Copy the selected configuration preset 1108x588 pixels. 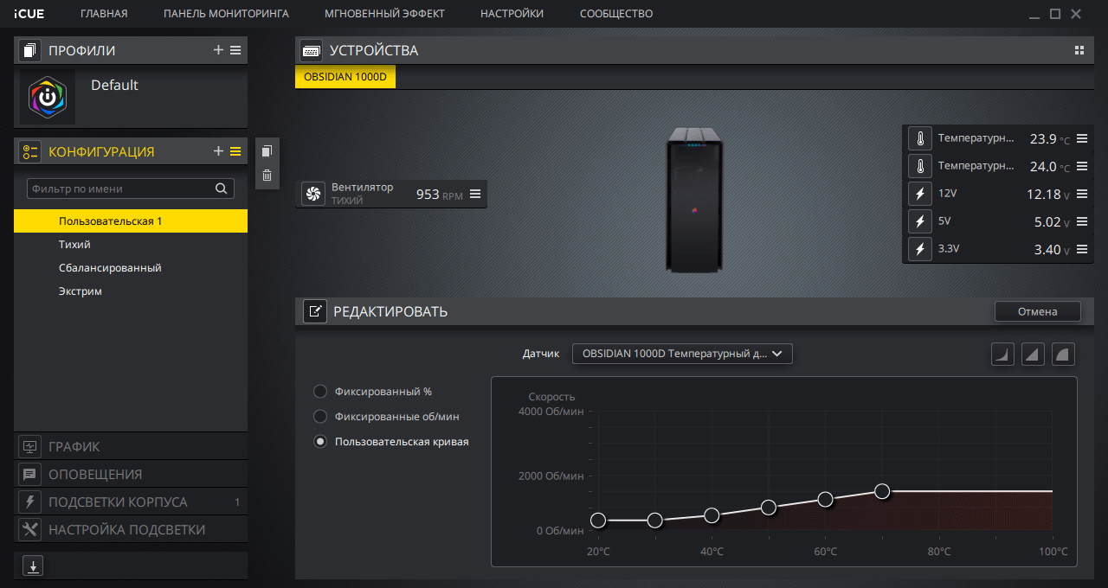(267, 150)
